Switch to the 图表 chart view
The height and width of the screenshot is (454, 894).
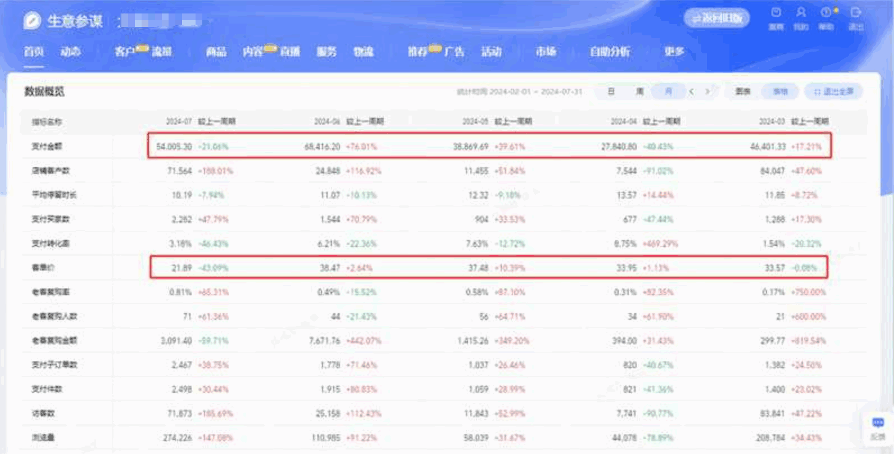[x=743, y=91]
